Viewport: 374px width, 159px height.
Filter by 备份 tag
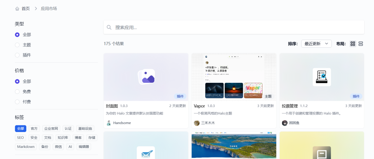(45, 147)
